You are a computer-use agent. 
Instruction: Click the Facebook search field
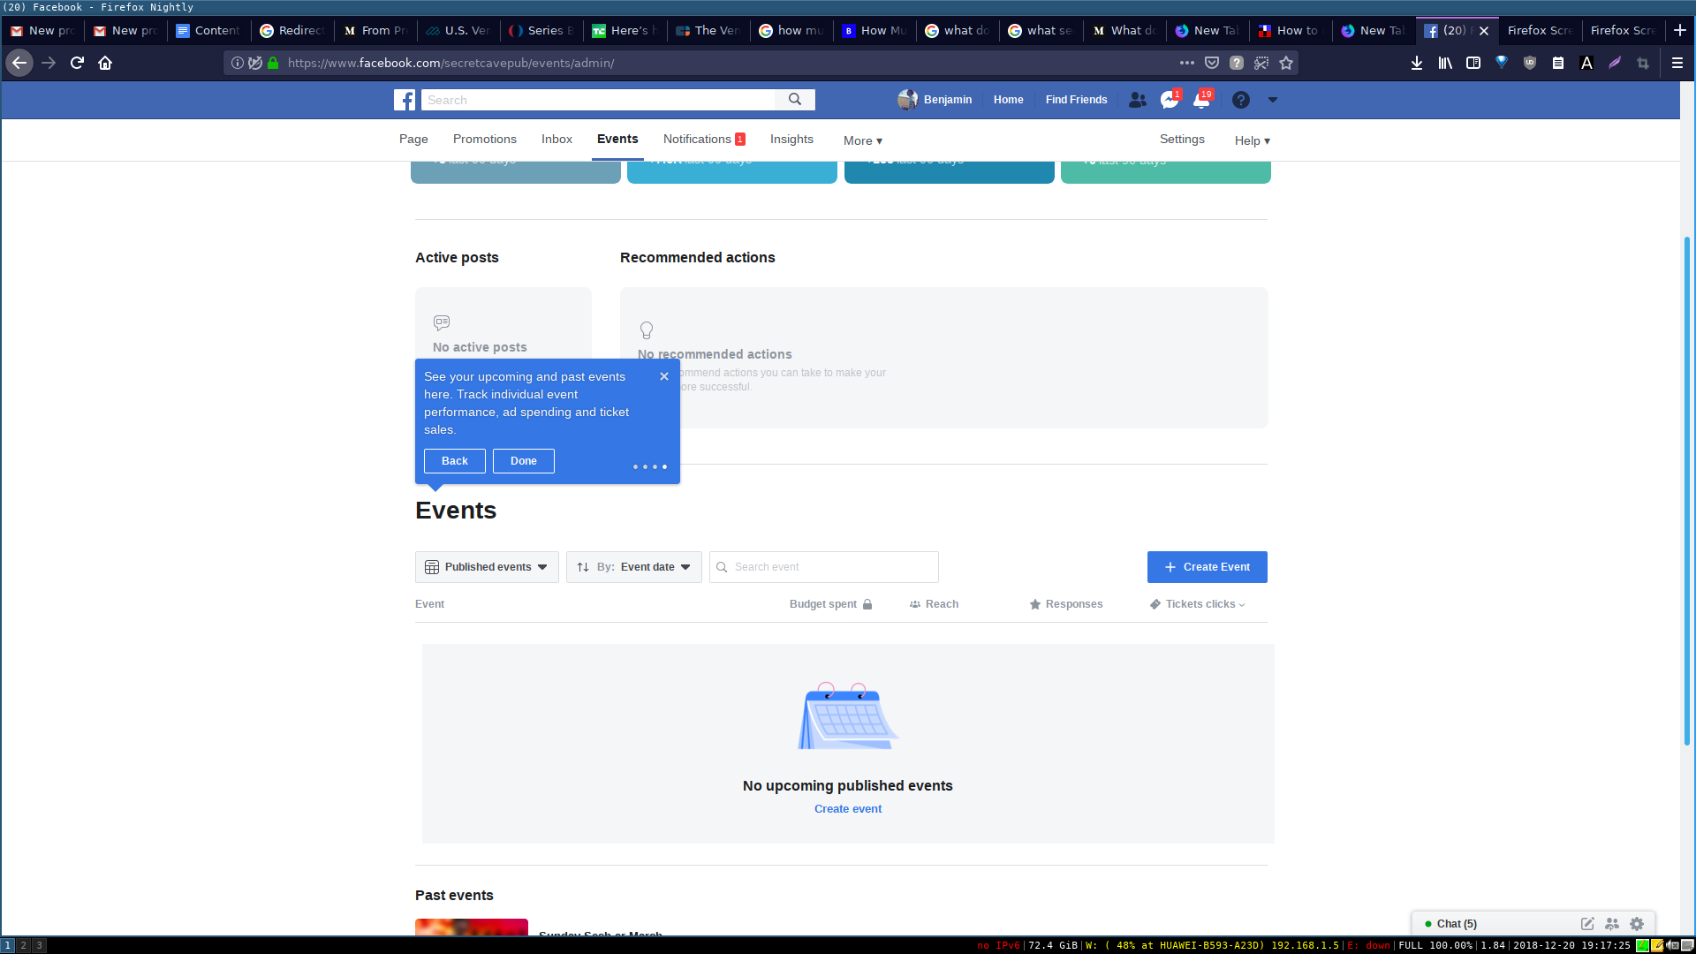[598, 100]
